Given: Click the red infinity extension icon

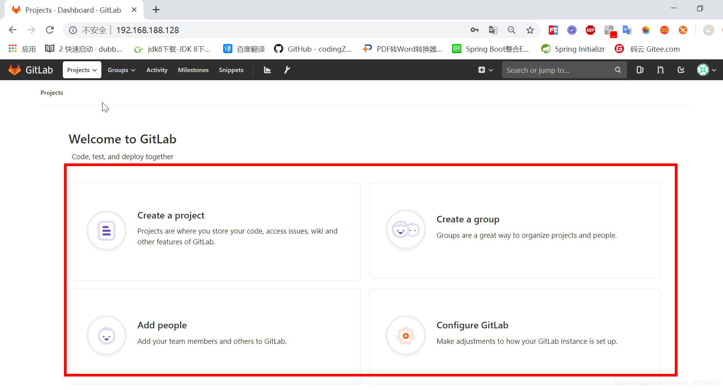Looking at the screenshot, I should (x=664, y=30).
